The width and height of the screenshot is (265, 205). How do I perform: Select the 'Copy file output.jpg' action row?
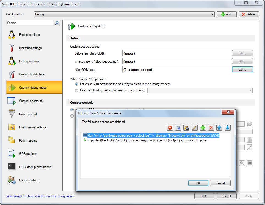pyautogui.click(x=145, y=140)
